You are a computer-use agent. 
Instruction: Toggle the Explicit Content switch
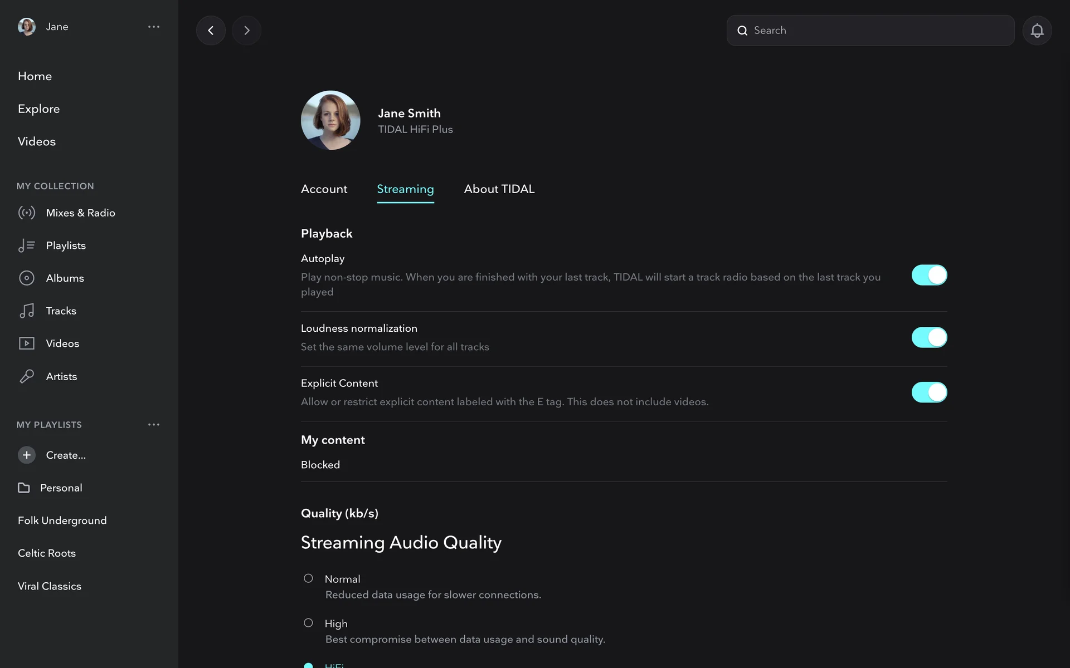[x=929, y=392]
